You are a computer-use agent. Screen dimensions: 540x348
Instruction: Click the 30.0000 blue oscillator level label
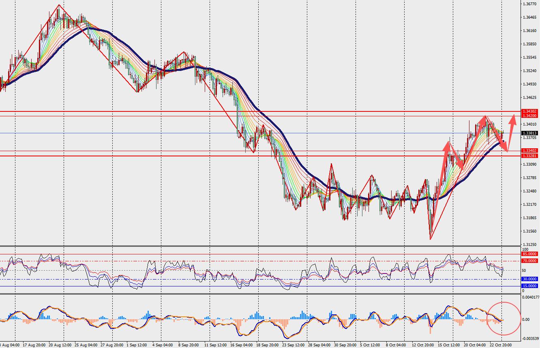(x=530, y=279)
